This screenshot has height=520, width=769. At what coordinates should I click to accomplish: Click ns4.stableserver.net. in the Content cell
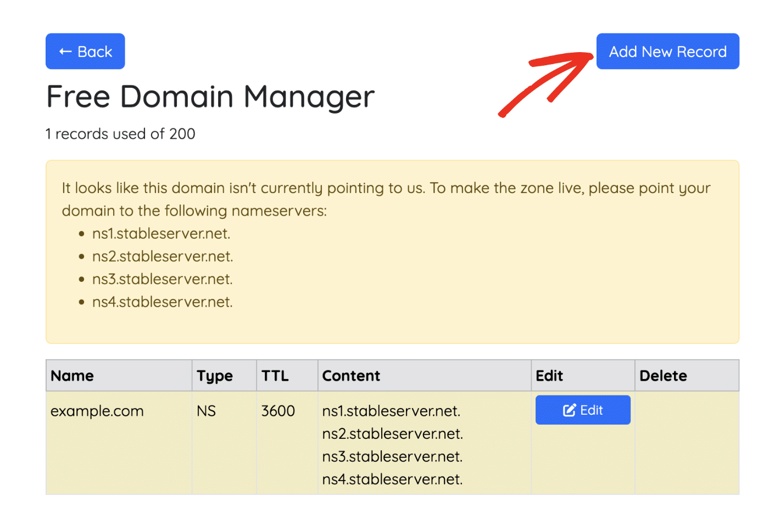[392, 479]
